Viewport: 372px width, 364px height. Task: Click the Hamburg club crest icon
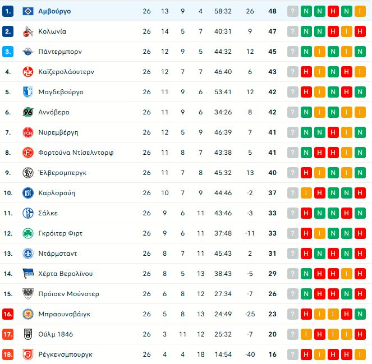(27, 11)
